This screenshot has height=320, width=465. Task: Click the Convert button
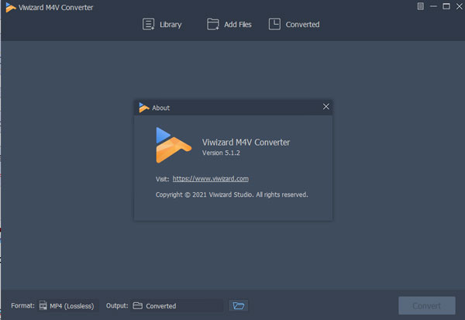pos(427,305)
